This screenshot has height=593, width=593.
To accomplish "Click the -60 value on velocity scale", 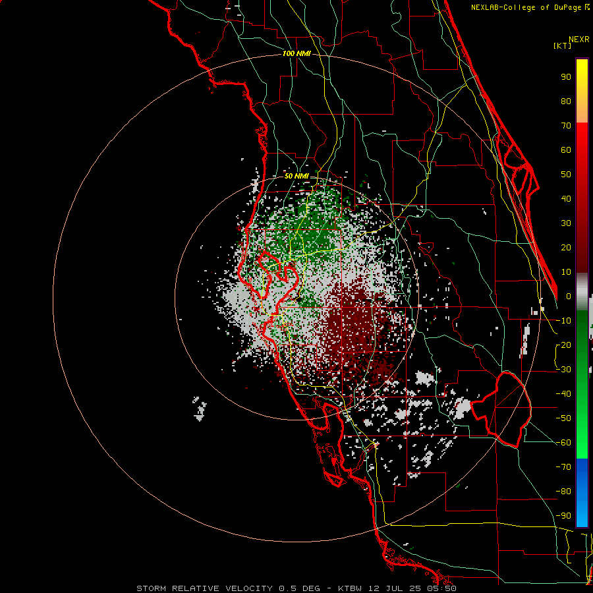I will click(x=563, y=443).
